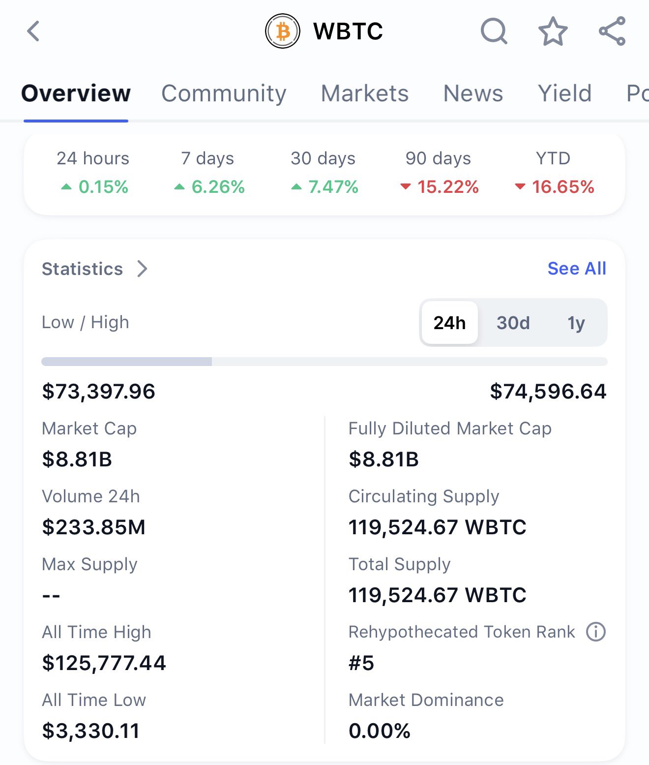Open search with the magnifier icon
This screenshot has width=649, height=765.
click(x=494, y=31)
